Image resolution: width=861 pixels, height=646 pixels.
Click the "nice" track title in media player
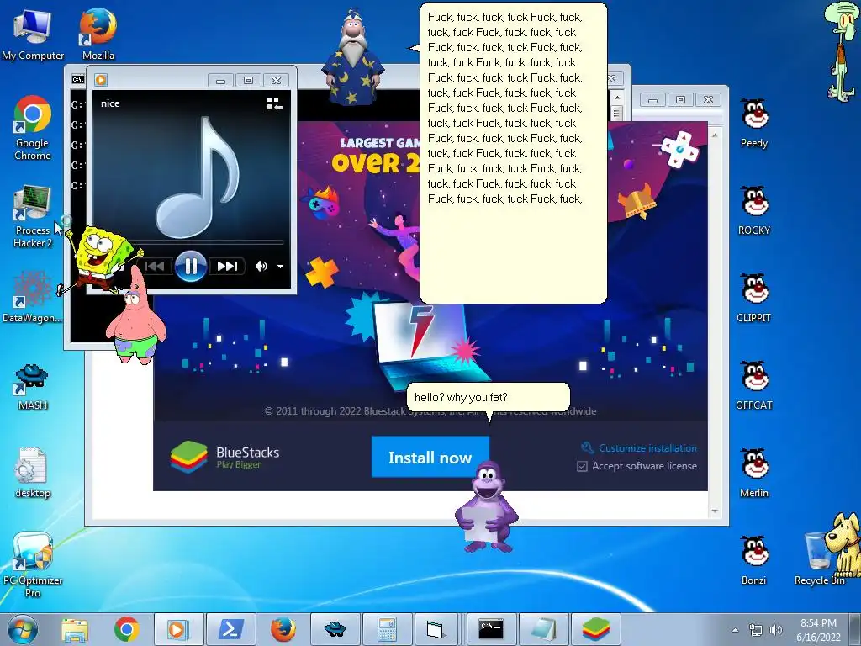(x=110, y=103)
